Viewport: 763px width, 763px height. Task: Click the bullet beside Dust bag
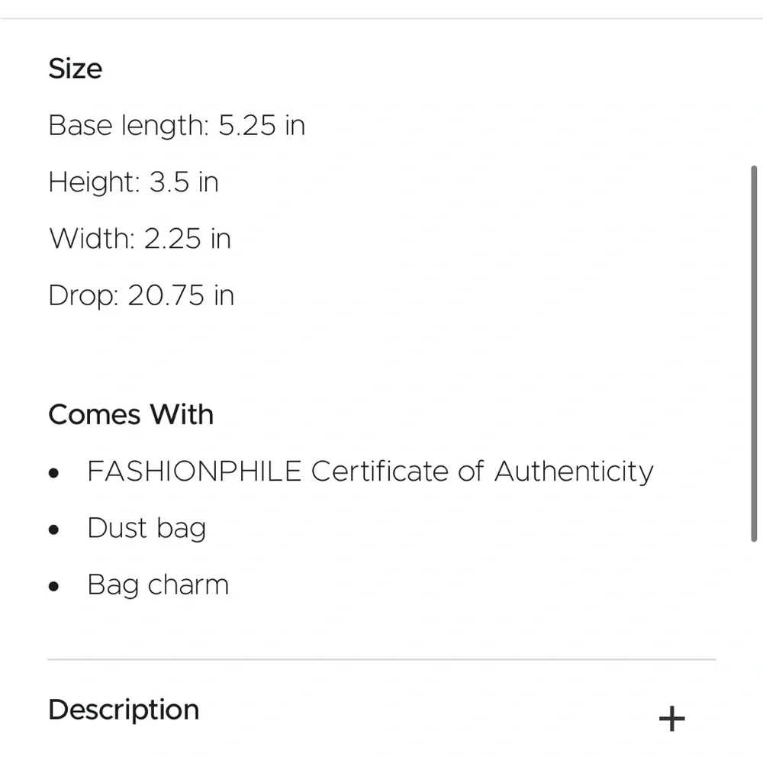click(x=53, y=530)
